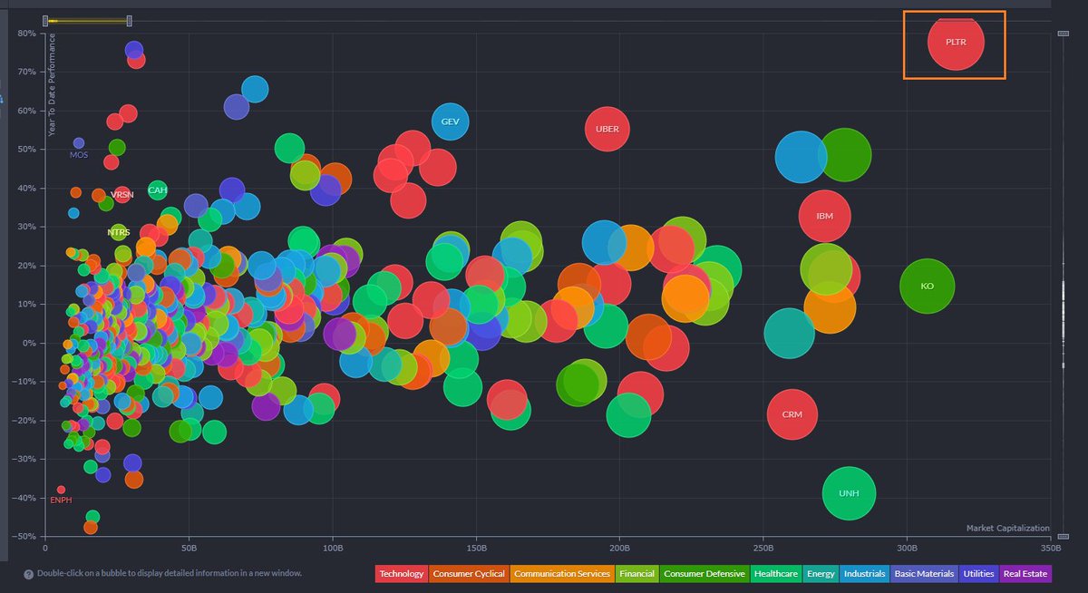Click the Year To Date Performance label
Screen dimensions: 1088x593
coord(53,85)
